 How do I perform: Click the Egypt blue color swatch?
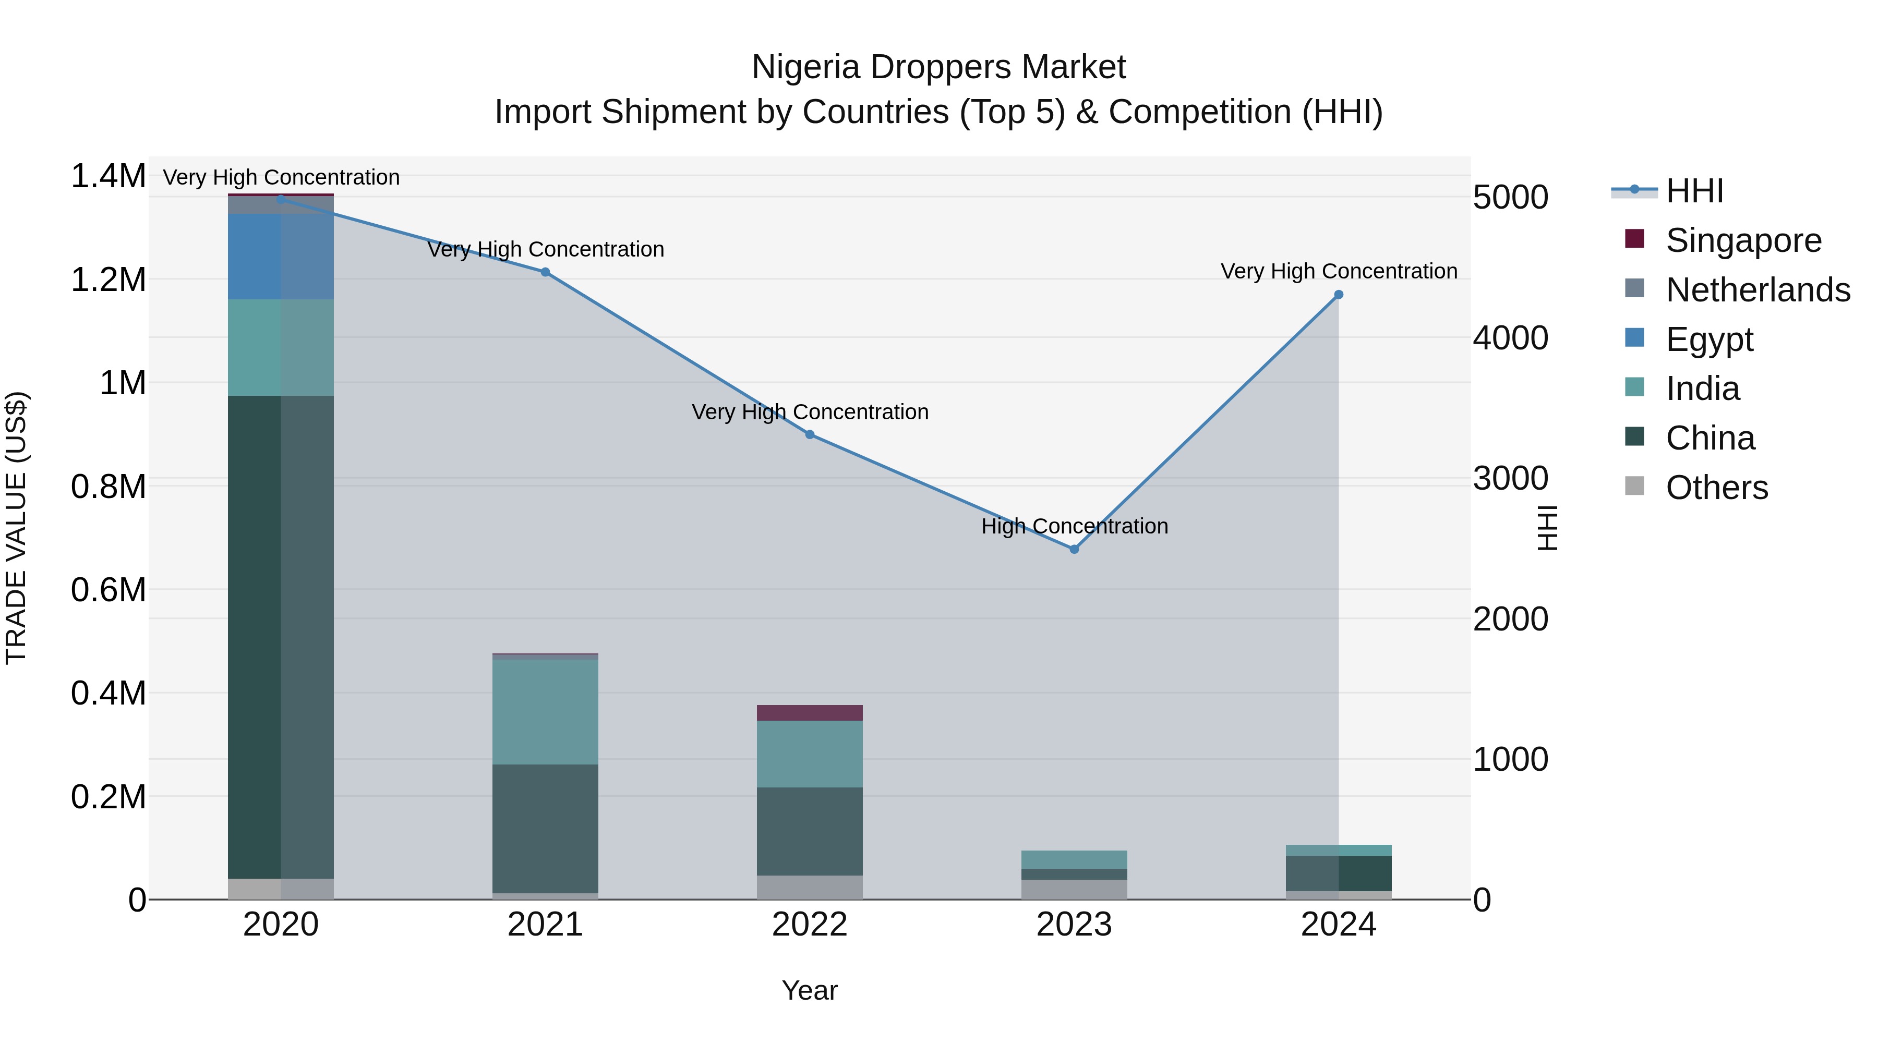(1634, 337)
